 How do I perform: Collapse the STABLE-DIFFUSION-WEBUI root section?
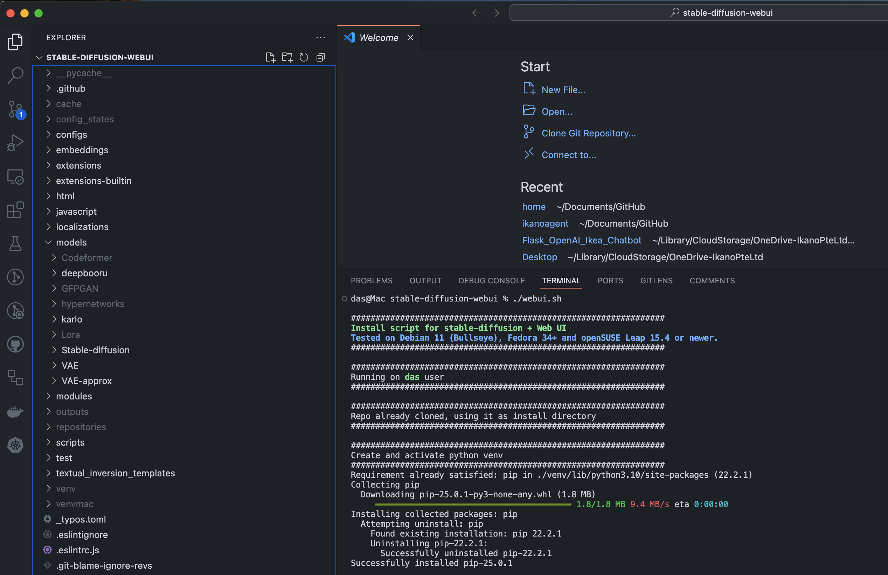100,57
